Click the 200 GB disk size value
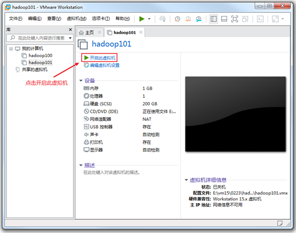The image size is (296, 233). (x=150, y=104)
